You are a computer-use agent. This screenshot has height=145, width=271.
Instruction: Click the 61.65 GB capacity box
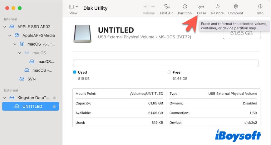[x=241, y=33]
